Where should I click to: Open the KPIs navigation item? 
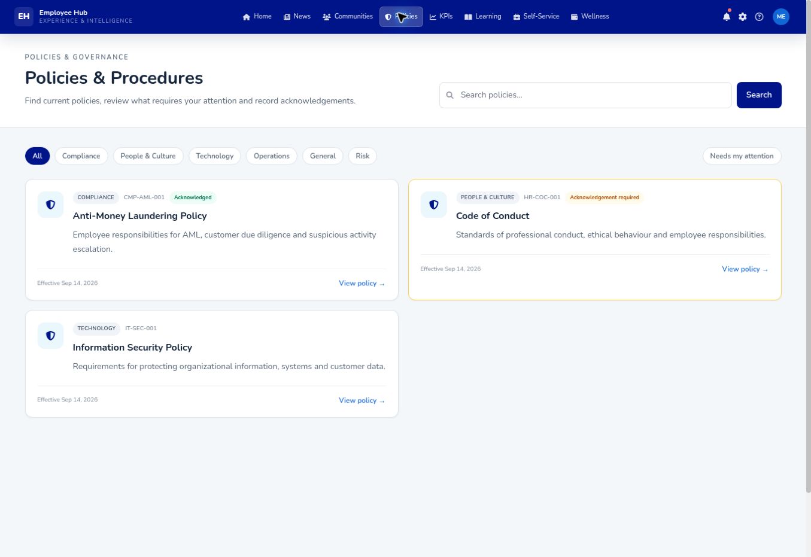441,17
